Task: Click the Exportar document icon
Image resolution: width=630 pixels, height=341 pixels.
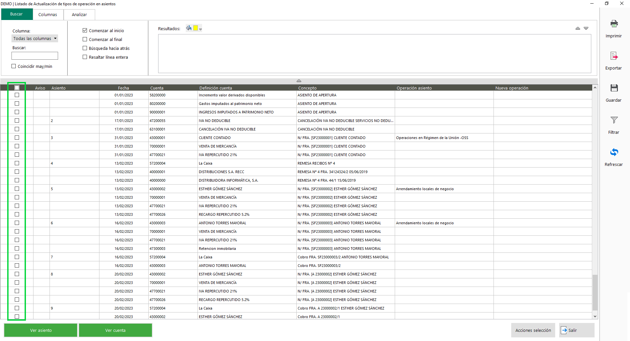Action: tap(614, 56)
